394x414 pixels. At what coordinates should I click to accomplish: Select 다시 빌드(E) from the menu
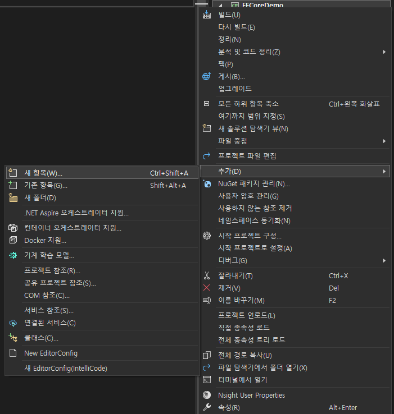(x=236, y=27)
